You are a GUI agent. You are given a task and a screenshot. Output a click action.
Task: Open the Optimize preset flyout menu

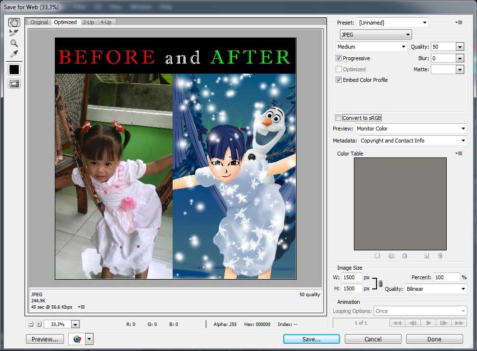pos(459,22)
